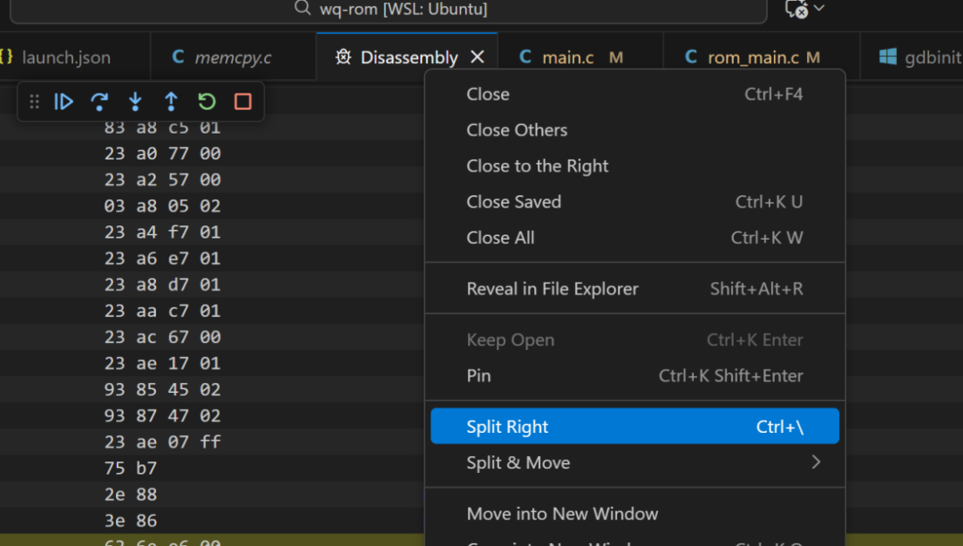Select the Split Right menu item
Viewport: 963px width, 546px height.
coord(635,427)
